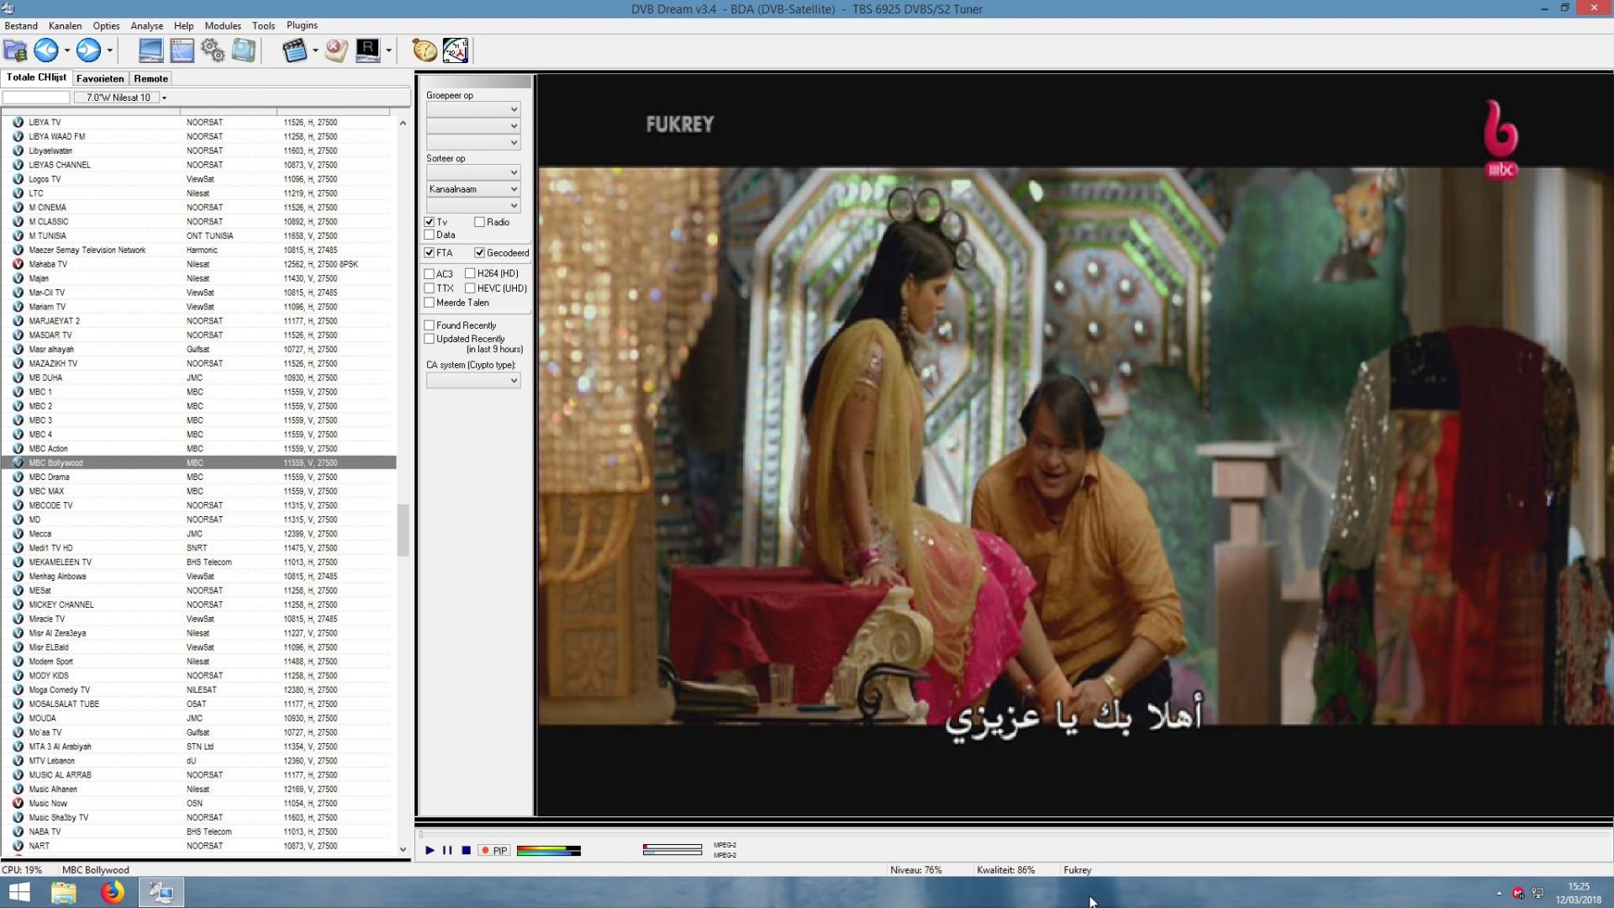Click the signal meter icon on toolbar
1614x908 pixels.
pos(455,50)
